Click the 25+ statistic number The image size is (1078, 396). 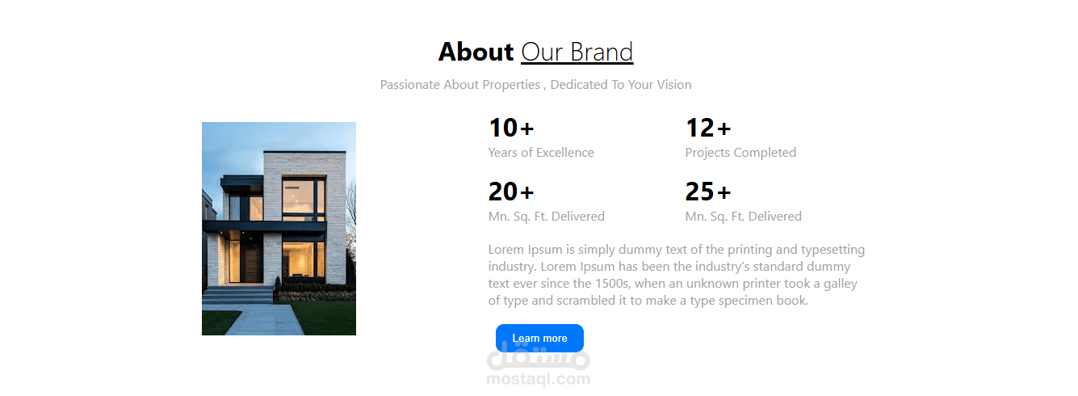point(700,192)
